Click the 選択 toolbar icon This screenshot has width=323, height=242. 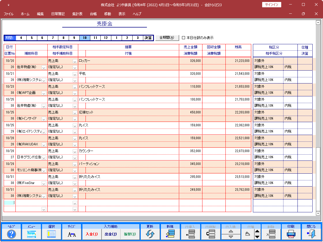click(51, 234)
